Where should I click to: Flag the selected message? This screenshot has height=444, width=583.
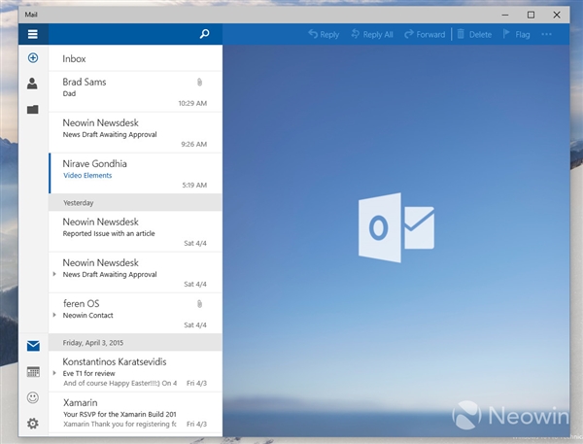point(516,34)
